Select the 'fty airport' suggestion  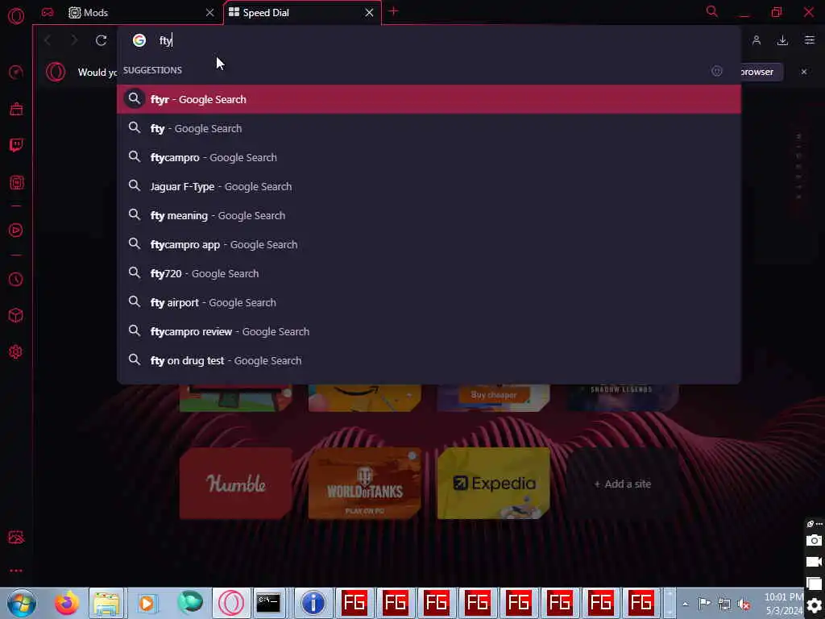point(429,302)
